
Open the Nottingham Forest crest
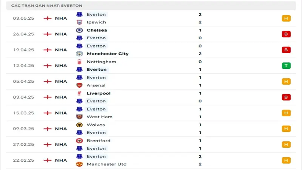click(79, 62)
